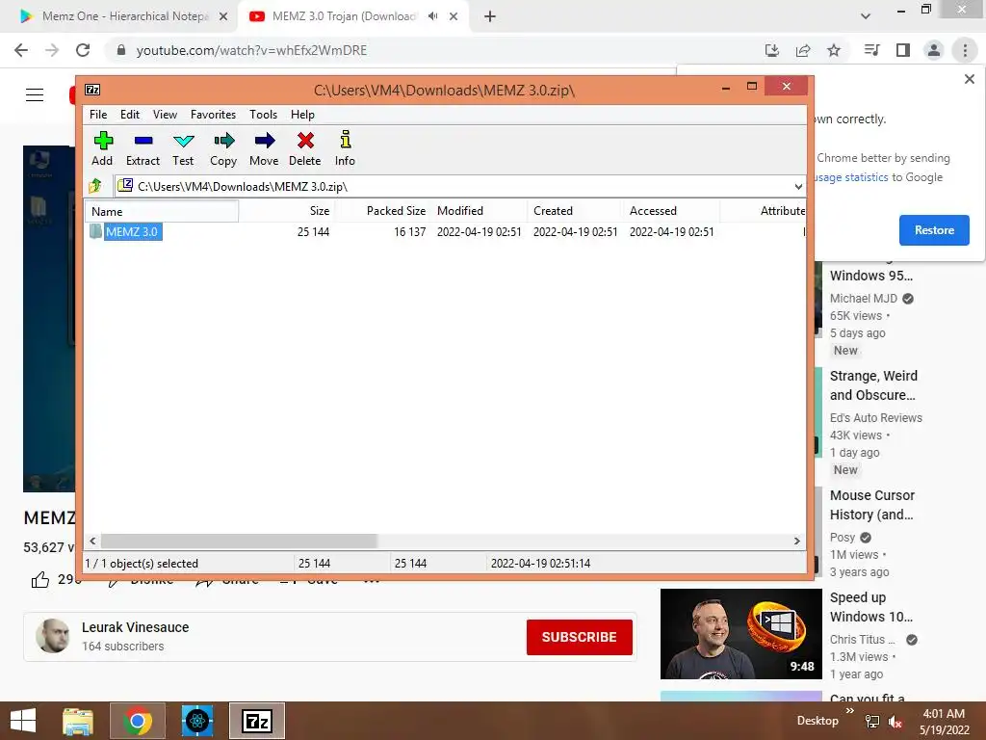
Task: Open taskbar clock showing 4:01 AM
Action: pyautogui.click(x=944, y=722)
